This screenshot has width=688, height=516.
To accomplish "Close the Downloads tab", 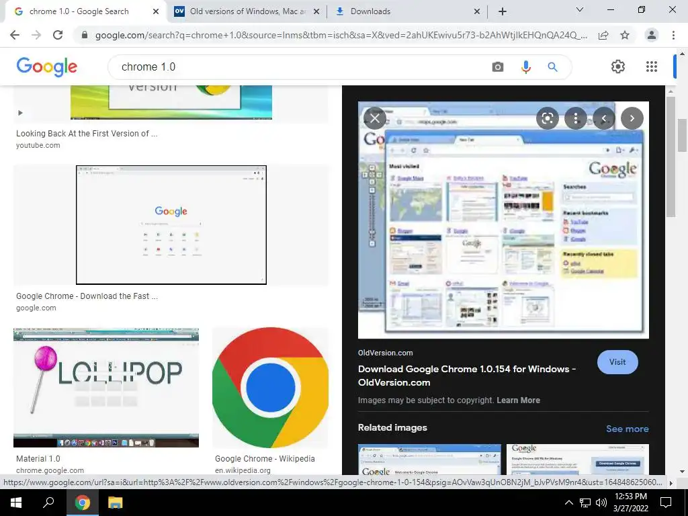I will click(x=477, y=11).
